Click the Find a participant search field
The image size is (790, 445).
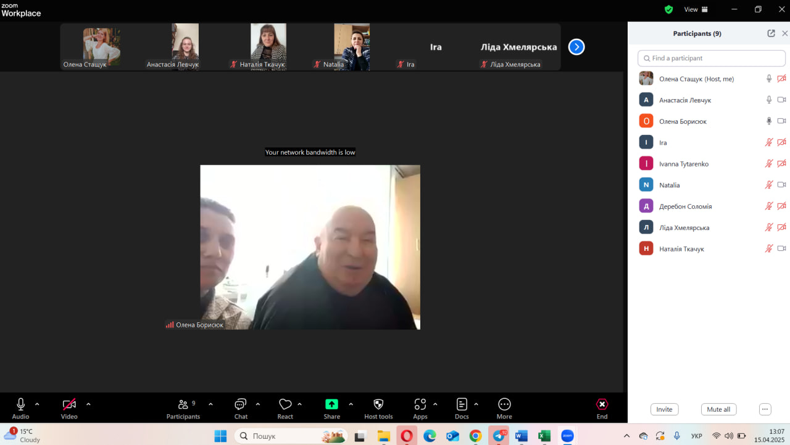(711, 58)
